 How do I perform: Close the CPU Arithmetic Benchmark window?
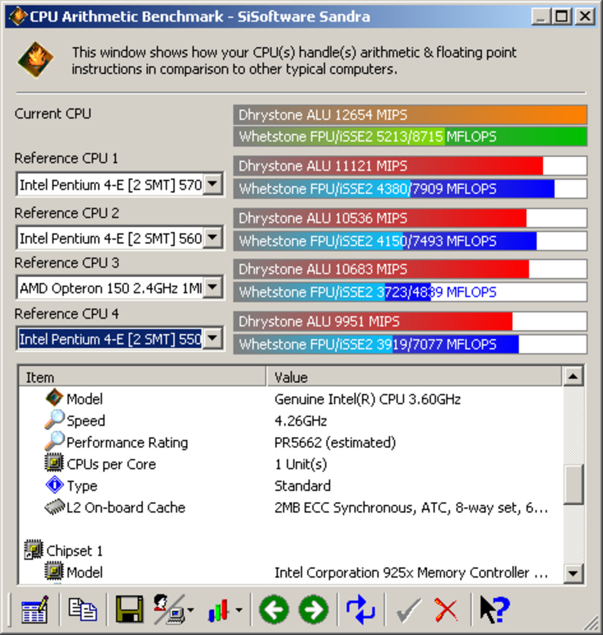tap(585, 17)
